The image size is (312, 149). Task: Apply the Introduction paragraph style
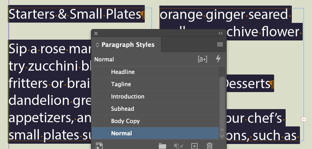155,96
